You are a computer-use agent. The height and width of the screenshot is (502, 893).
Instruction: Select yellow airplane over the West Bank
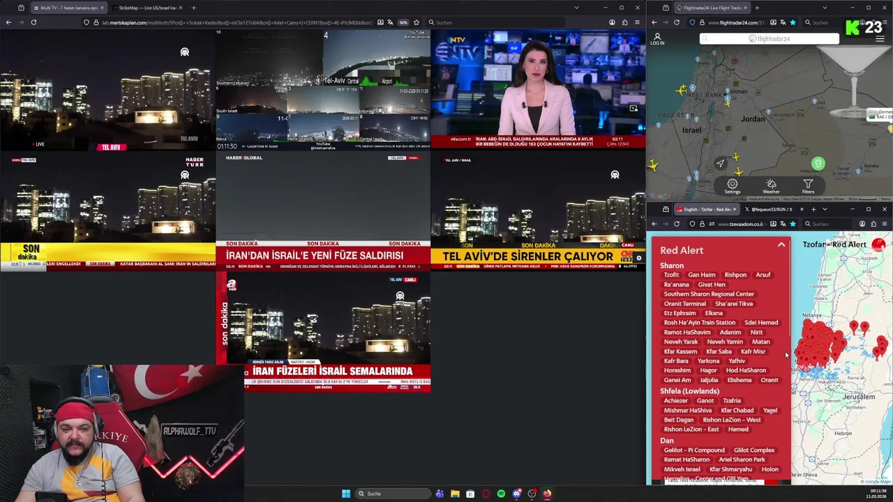point(682,90)
